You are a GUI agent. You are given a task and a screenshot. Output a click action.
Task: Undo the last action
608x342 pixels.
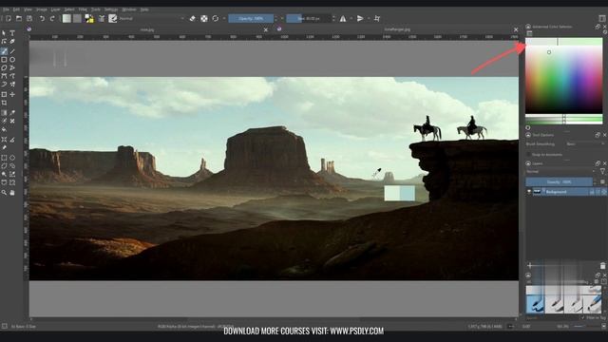pyautogui.click(x=42, y=19)
